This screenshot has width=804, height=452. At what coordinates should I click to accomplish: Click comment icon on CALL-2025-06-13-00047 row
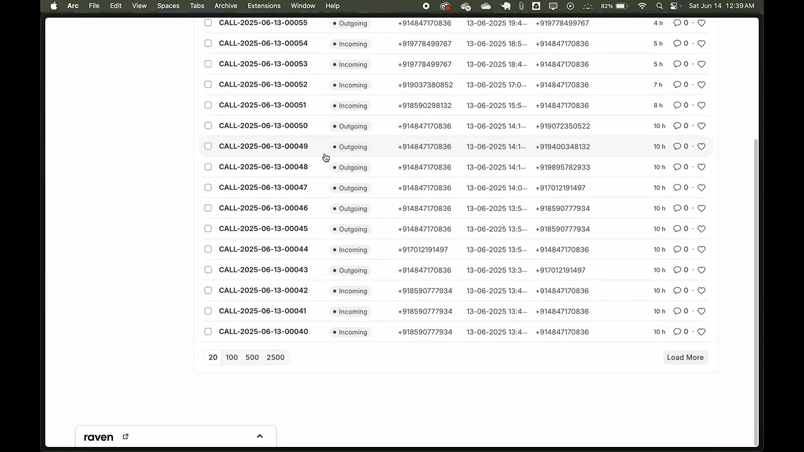tap(677, 188)
